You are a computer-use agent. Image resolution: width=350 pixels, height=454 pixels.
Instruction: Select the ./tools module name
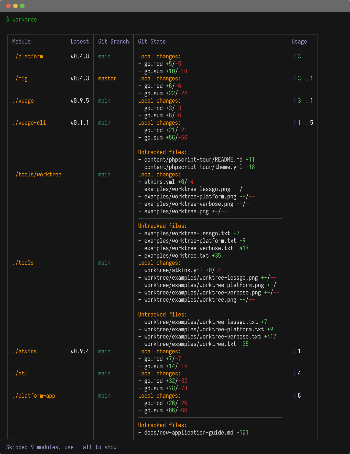(x=23, y=263)
